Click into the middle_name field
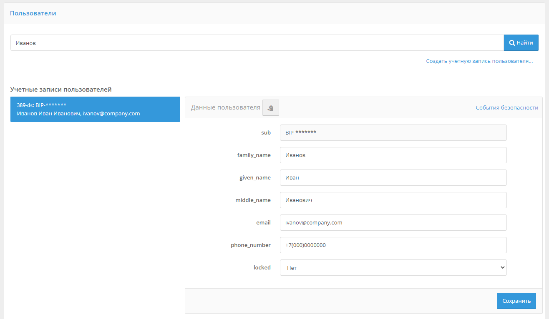 (393, 200)
